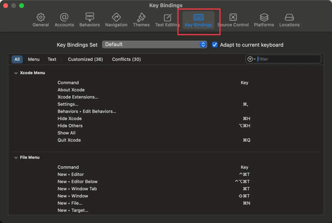The width and height of the screenshot is (332, 223).
Task: Switch to the Menu filter tab
Action: pyautogui.click(x=34, y=59)
